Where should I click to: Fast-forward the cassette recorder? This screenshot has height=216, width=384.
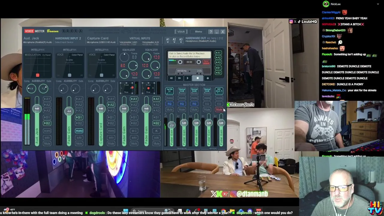179,78
